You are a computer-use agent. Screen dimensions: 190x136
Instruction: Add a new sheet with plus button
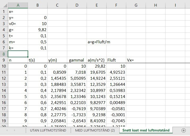(x=183, y=130)
